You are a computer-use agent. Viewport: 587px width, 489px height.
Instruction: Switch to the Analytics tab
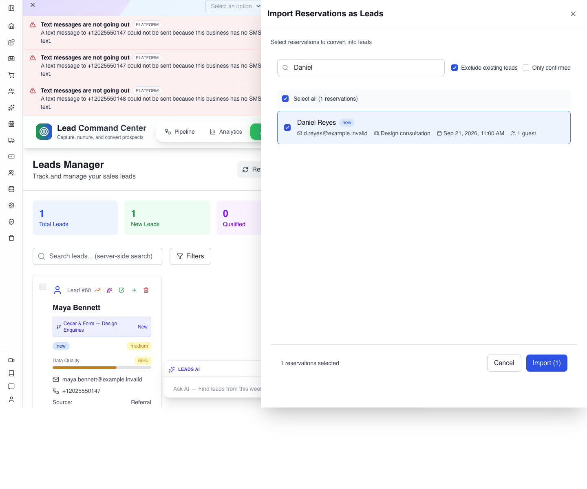click(226, 132)
